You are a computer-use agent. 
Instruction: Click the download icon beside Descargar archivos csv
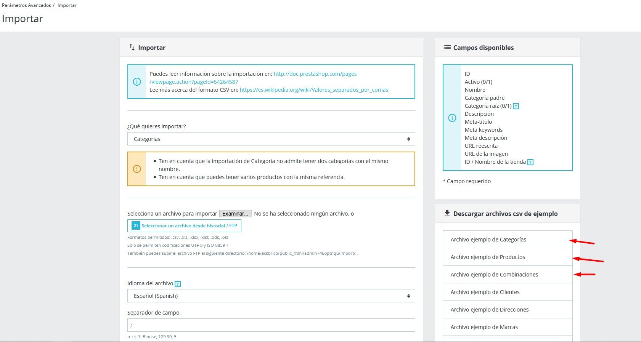click(x=447, y=213)
